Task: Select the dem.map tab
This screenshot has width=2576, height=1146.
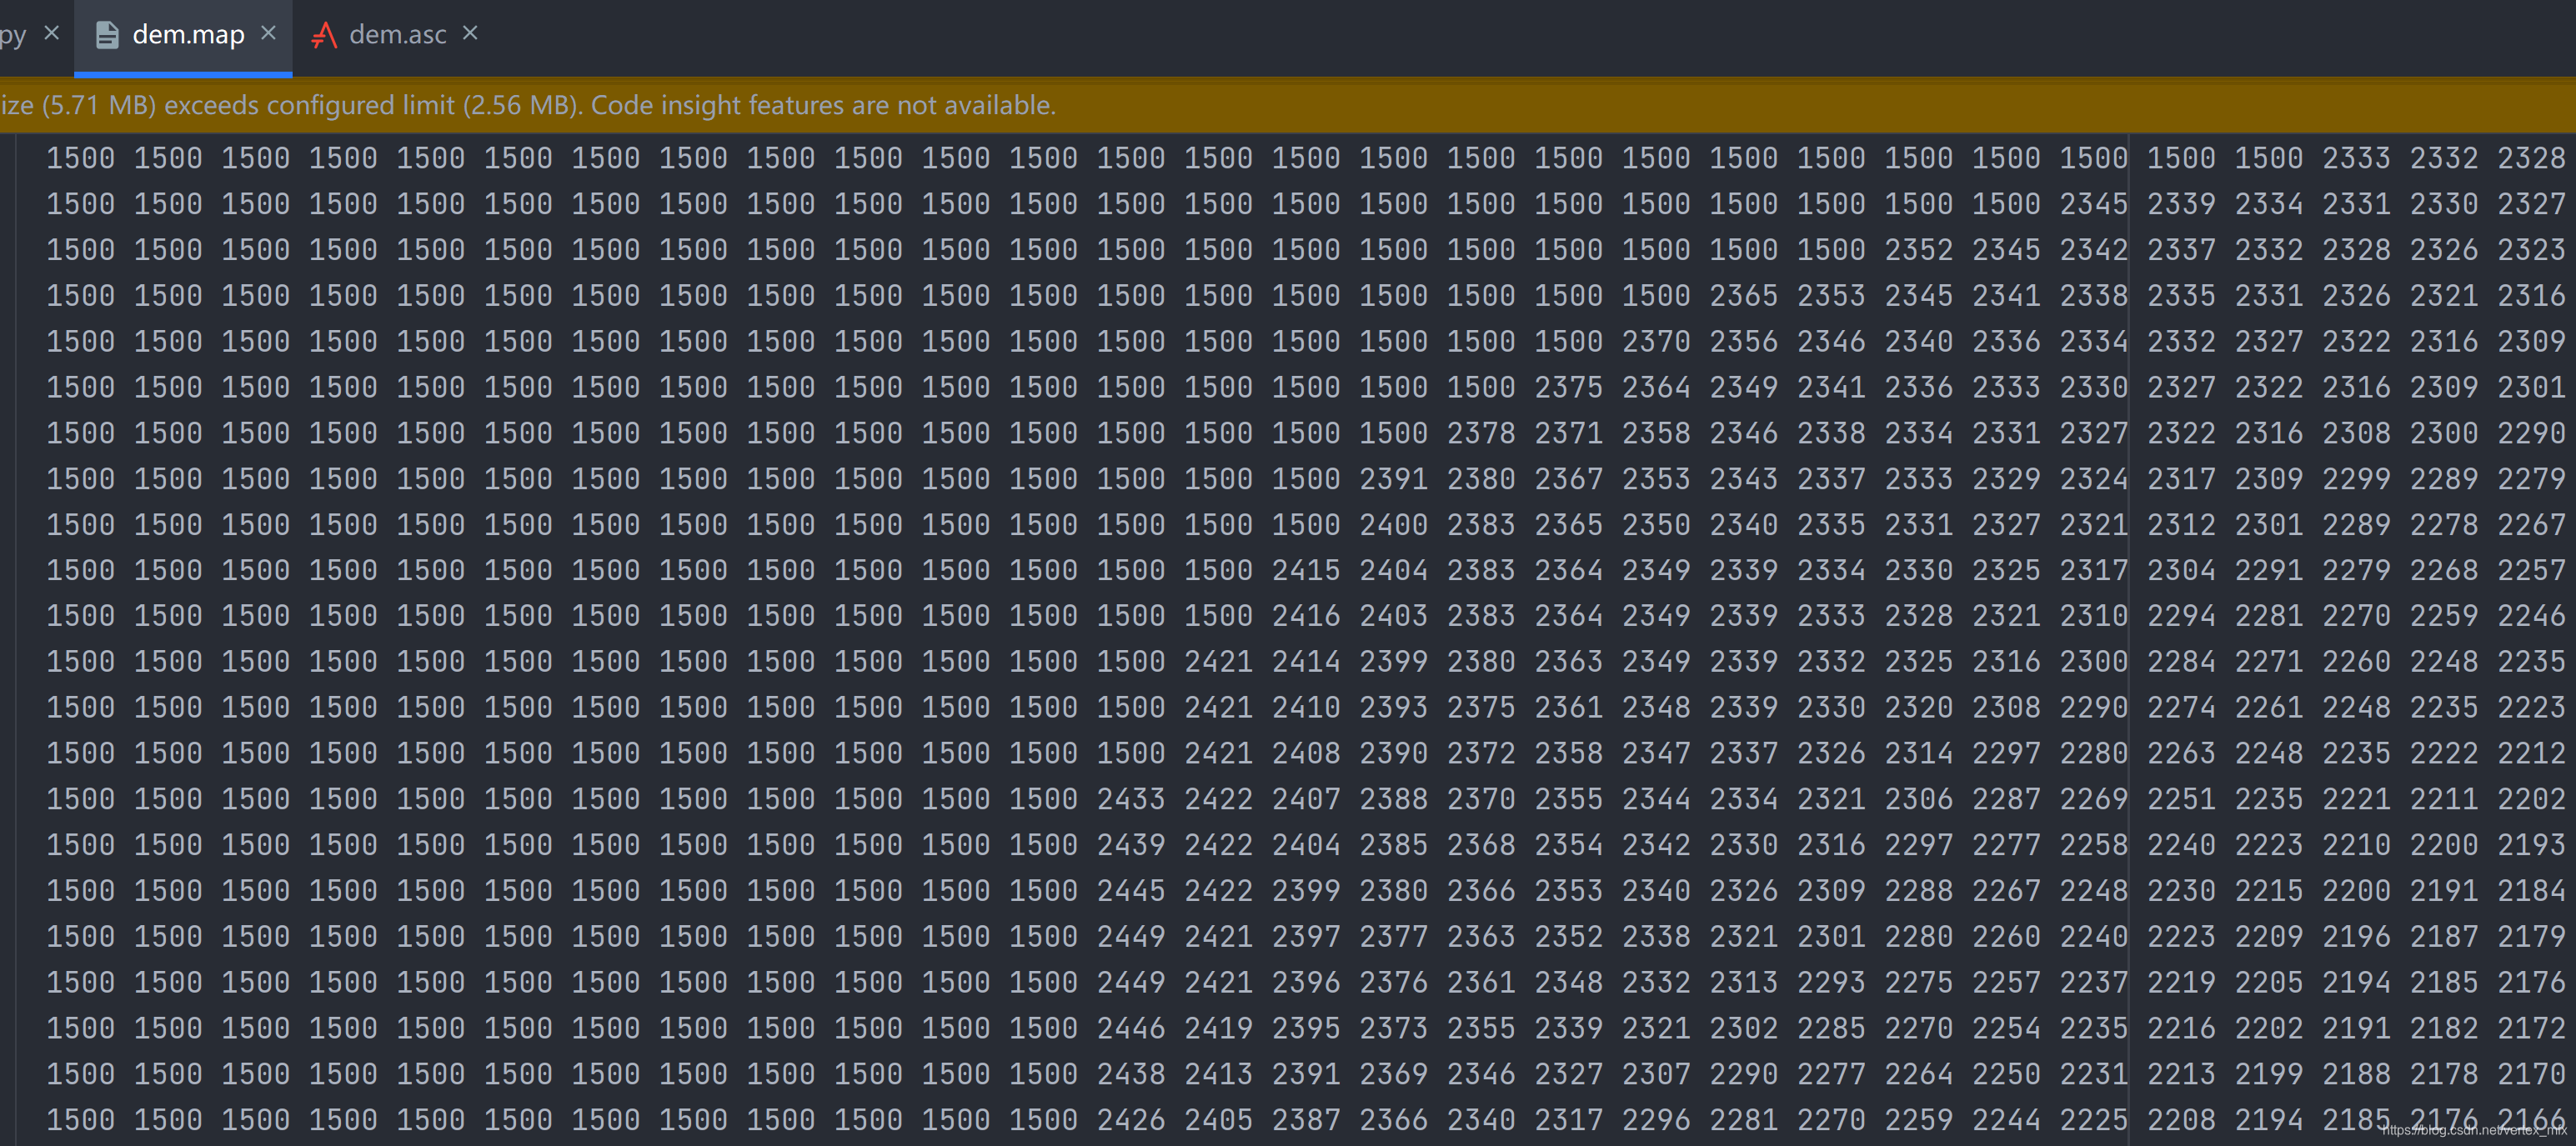Action: [x=188, y=35]
